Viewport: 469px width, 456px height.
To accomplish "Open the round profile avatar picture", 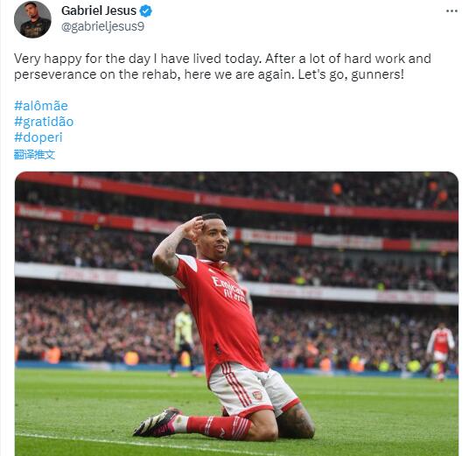I will click(x=32, y=20).
